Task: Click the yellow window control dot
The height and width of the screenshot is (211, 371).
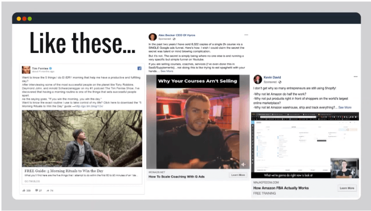Action: tap(19, 19)
